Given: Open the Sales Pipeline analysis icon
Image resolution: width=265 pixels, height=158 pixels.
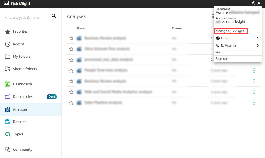Looking at the screenshot, I should pyautogui.click(x=79, y=103).
